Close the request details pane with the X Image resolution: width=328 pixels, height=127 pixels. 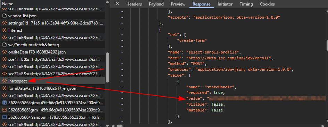click(117, 4)
